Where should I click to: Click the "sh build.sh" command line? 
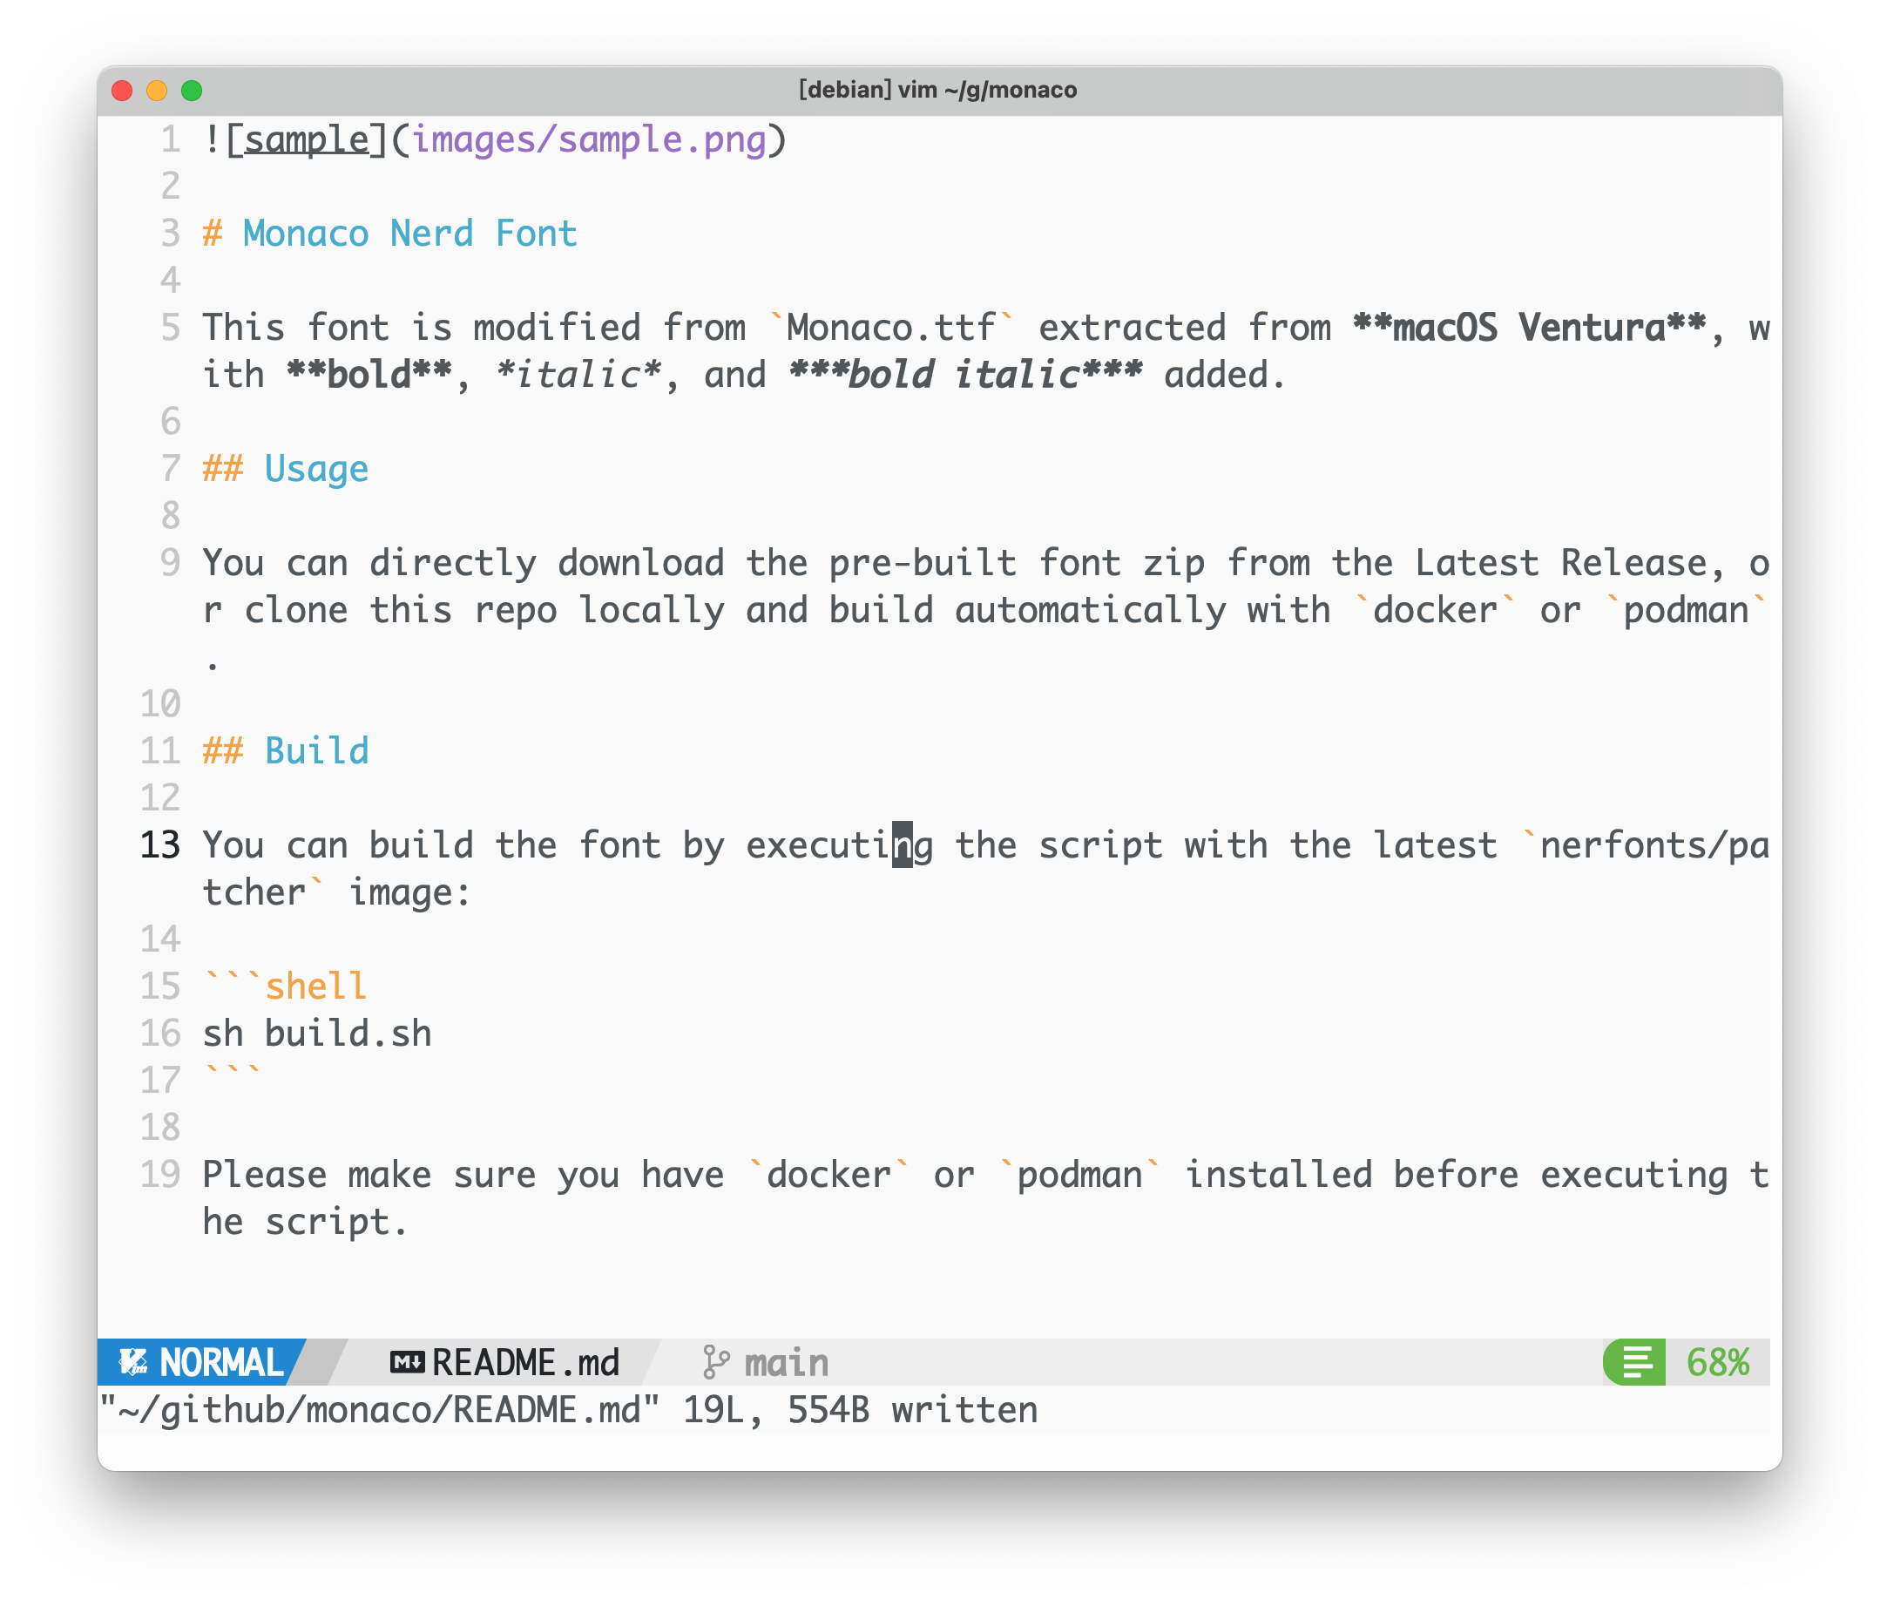coord(316,1033)
